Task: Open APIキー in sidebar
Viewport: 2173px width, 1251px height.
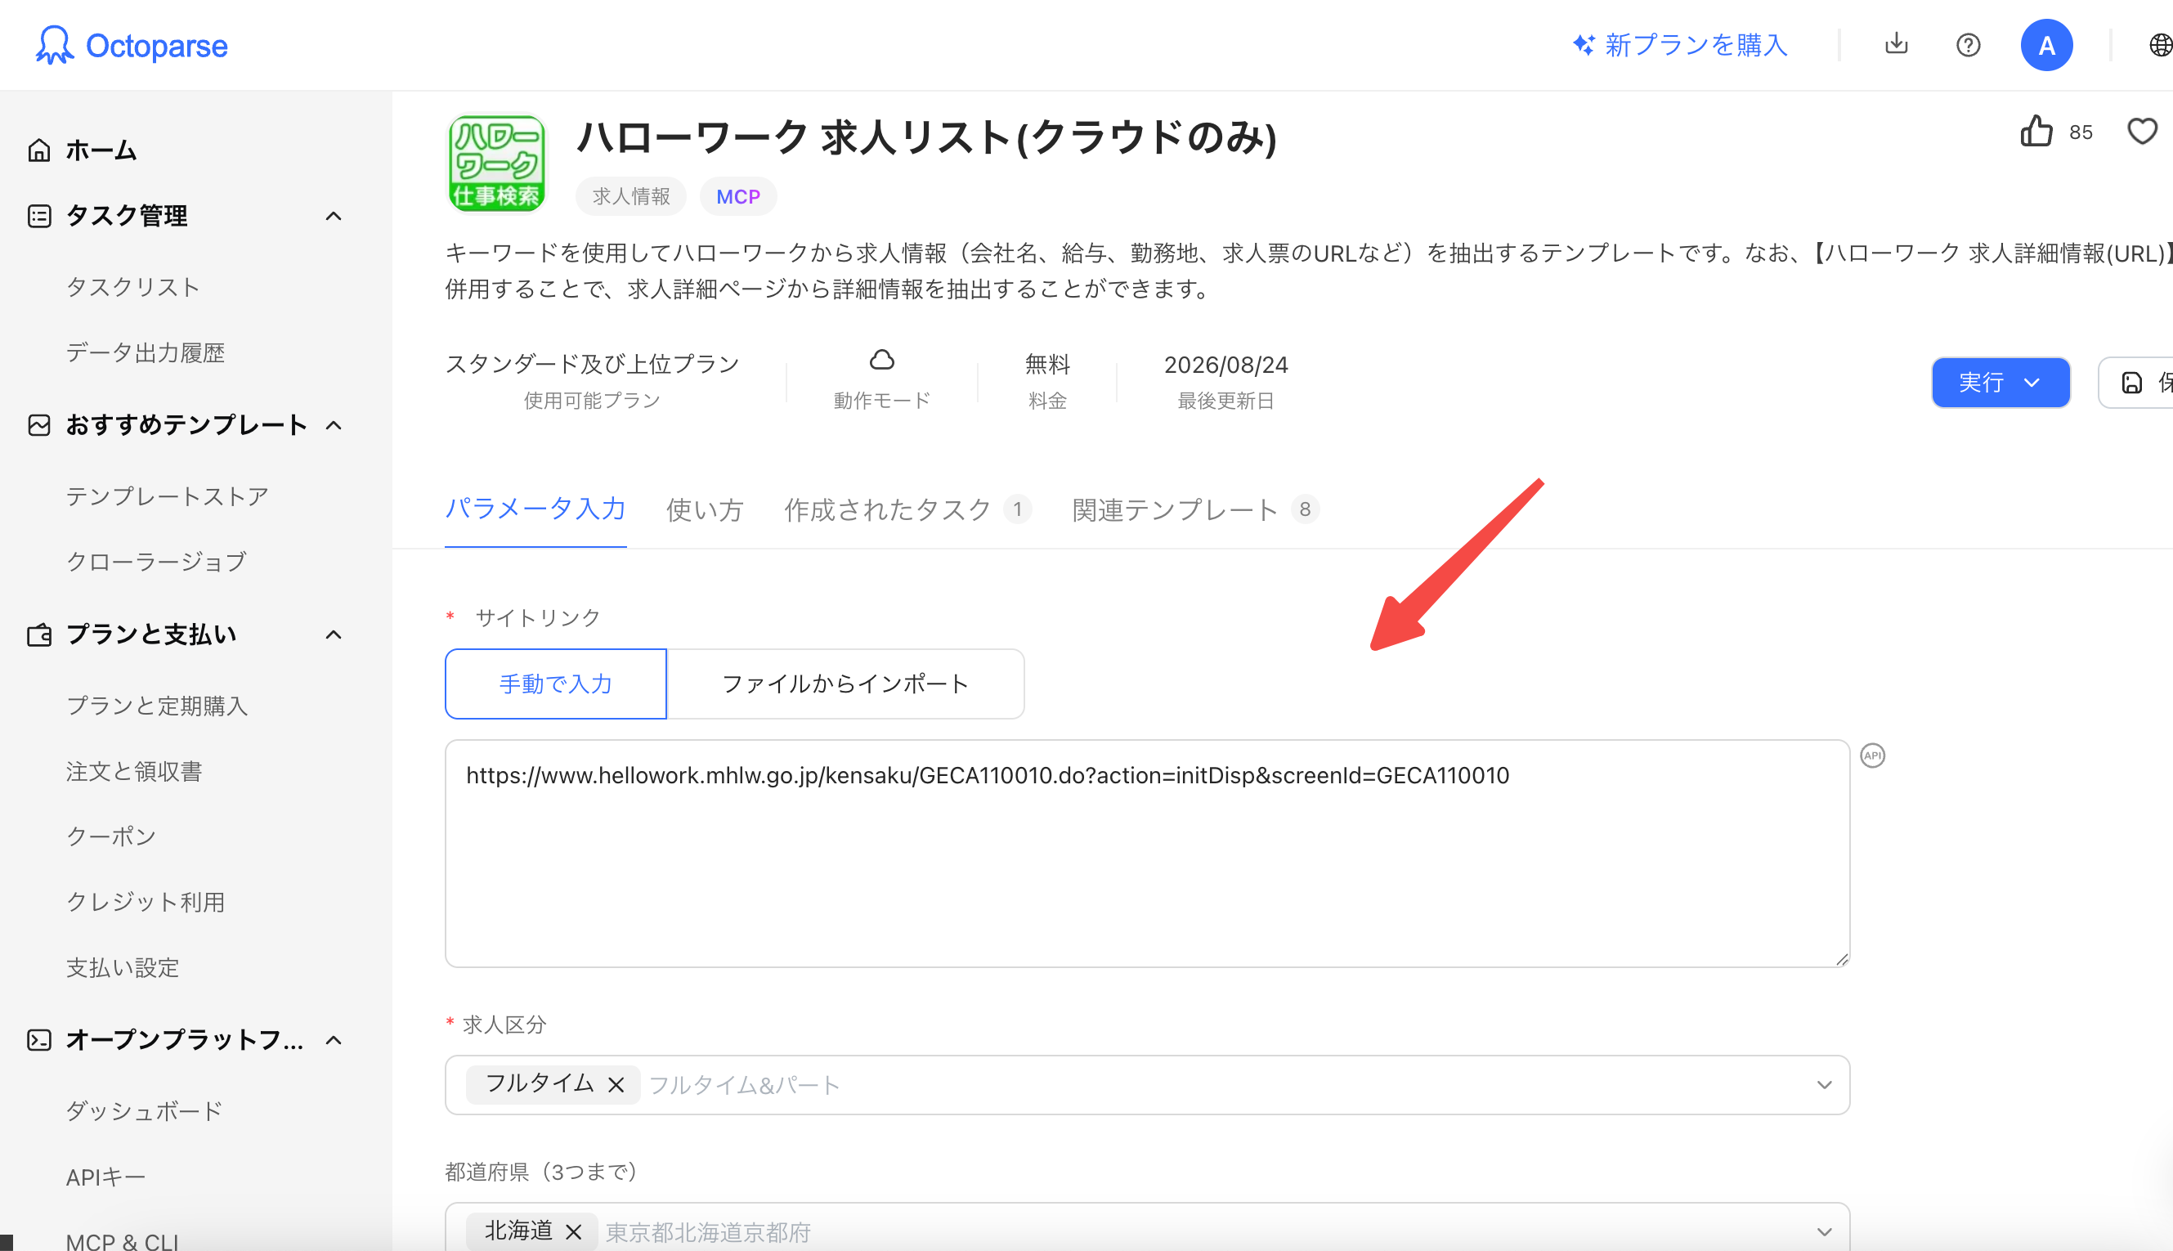Action: [x=105, y=1177]
